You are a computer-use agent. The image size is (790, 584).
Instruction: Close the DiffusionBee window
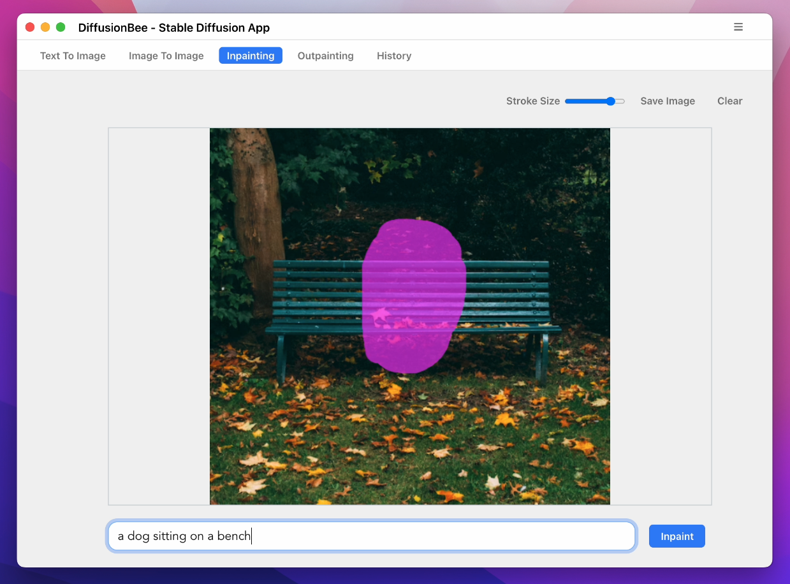[30, 27]
